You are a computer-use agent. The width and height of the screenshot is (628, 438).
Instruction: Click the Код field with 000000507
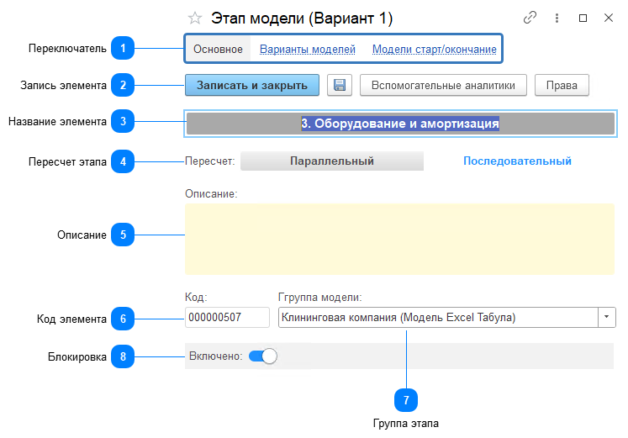coord(227,318)
